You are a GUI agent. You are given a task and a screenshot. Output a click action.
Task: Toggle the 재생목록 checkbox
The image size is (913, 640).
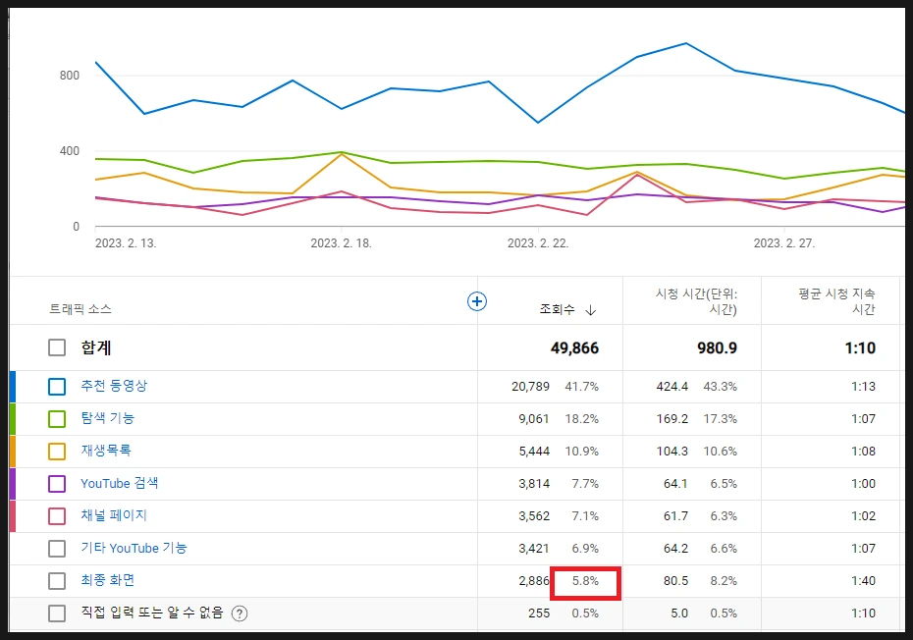(x=57, y=452)
